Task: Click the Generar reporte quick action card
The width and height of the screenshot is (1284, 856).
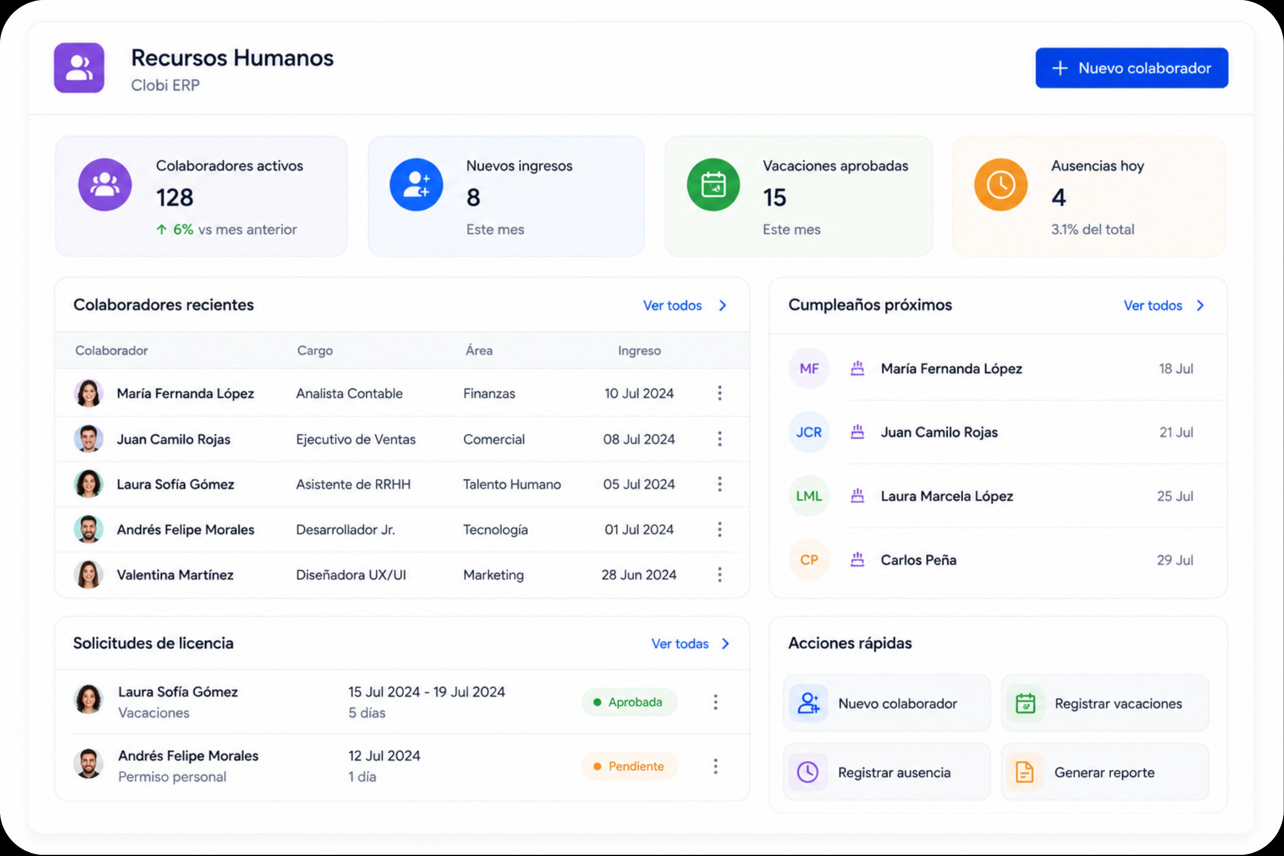Action: (1105, 773)
